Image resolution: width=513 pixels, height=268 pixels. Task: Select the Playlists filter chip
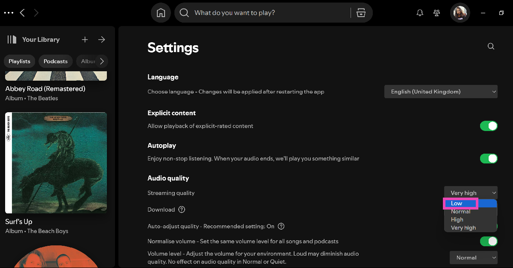pos(19,61)
